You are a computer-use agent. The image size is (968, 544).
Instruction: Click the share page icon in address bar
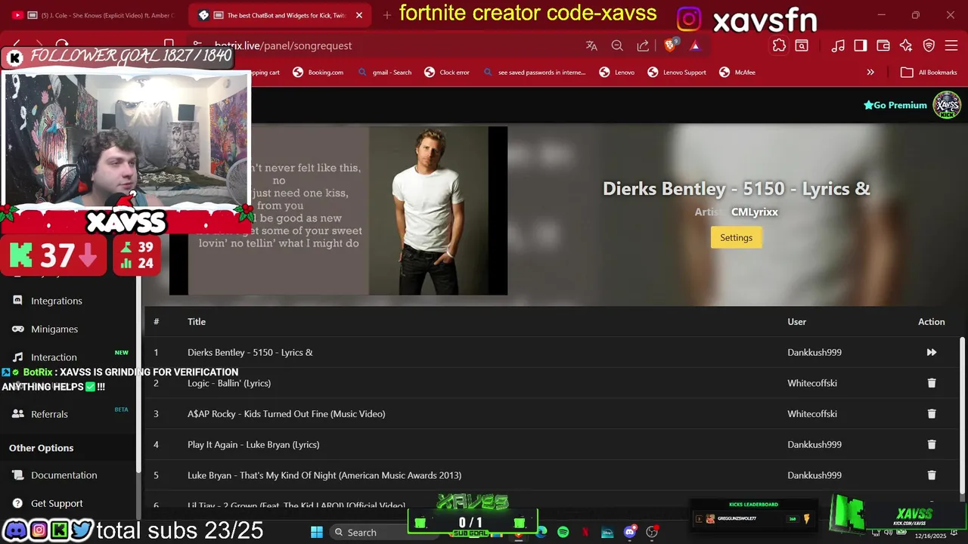[x=643, y=46]
